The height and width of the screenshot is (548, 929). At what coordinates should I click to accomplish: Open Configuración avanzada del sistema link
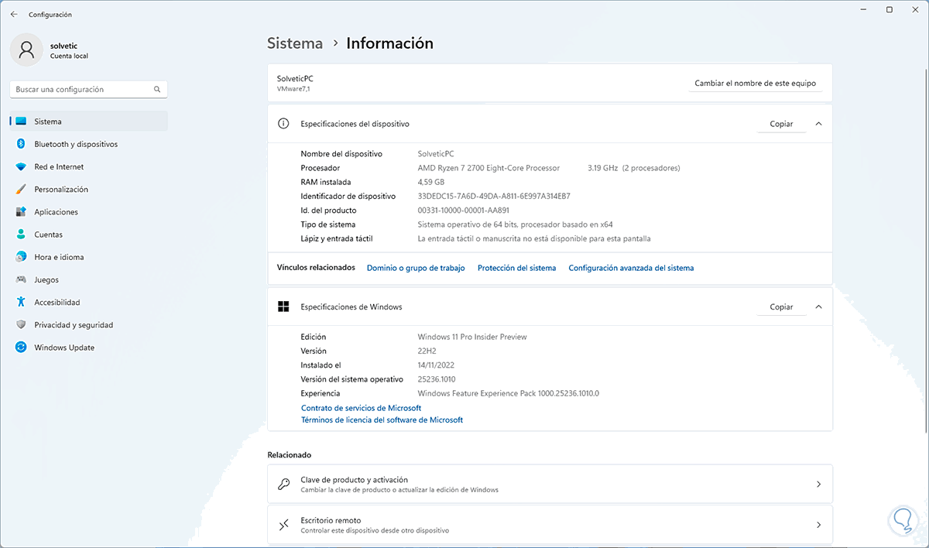[x=631, y=268]
